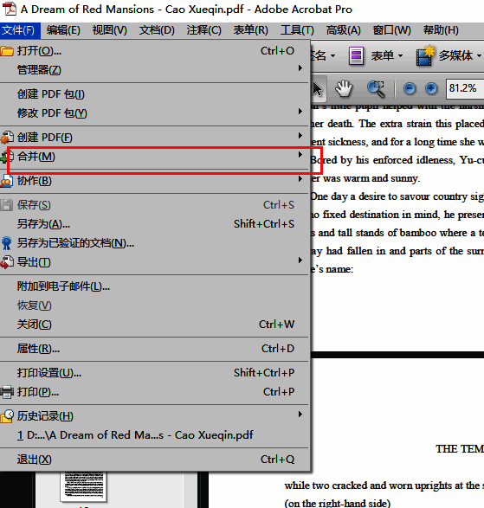Open the 编辑(E) menu
Image resolution: width=484 pixels, height=508 pixels.
(x=63, y=30)
